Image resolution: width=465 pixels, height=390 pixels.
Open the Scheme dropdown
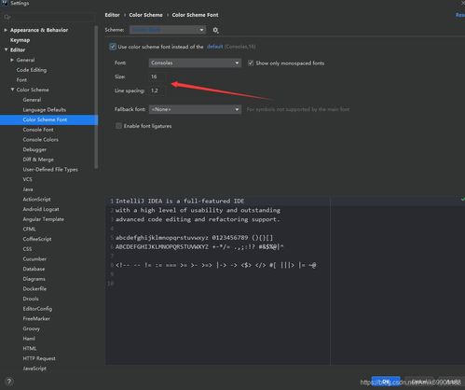168,30
